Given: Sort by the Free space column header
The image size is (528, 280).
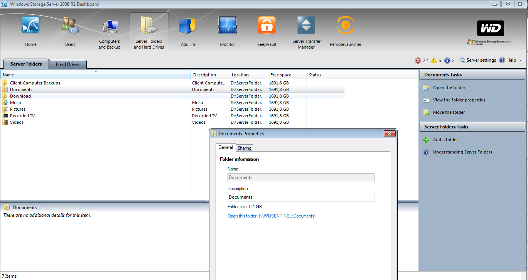Looking at the screenshot, I should click(287, 75).
